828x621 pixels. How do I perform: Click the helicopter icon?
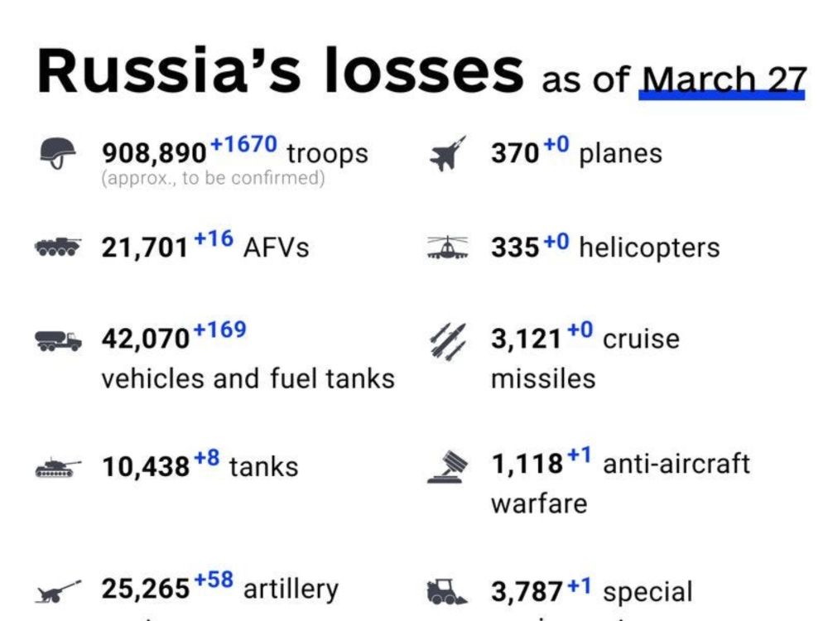[447, 247]
